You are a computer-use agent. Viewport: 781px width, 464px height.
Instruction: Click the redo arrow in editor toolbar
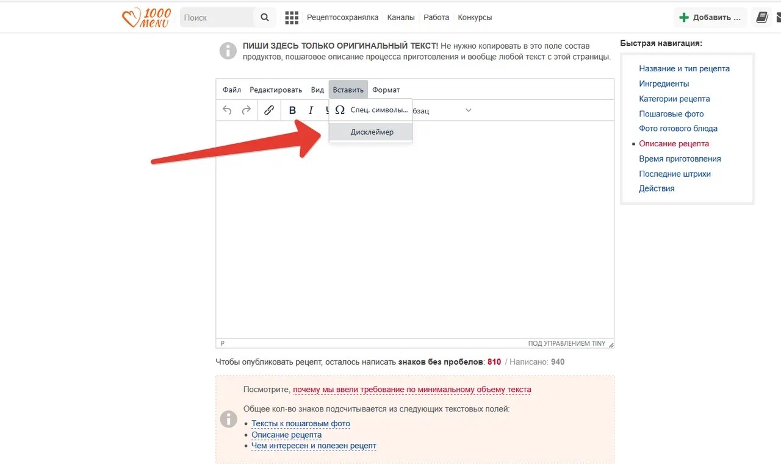(247, 110)
